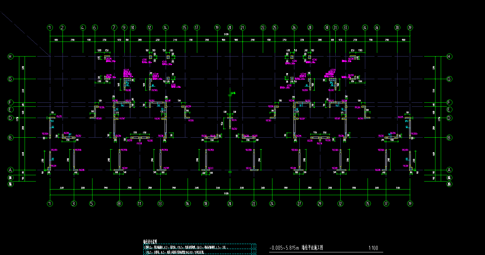Pick grid axis bubble 7
485x255 pixels.
click(x=114, y=28)
